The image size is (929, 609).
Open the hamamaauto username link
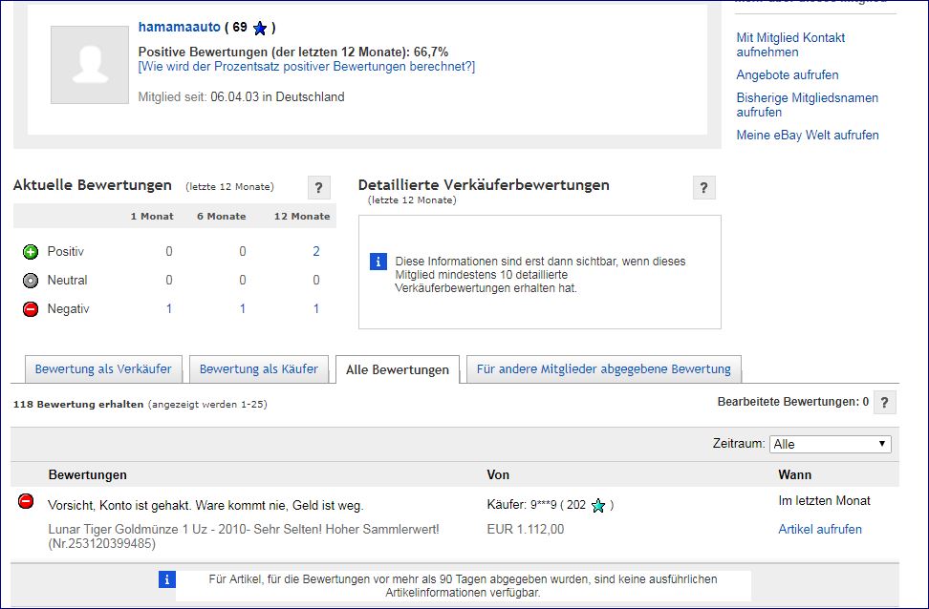click(179, 27)
